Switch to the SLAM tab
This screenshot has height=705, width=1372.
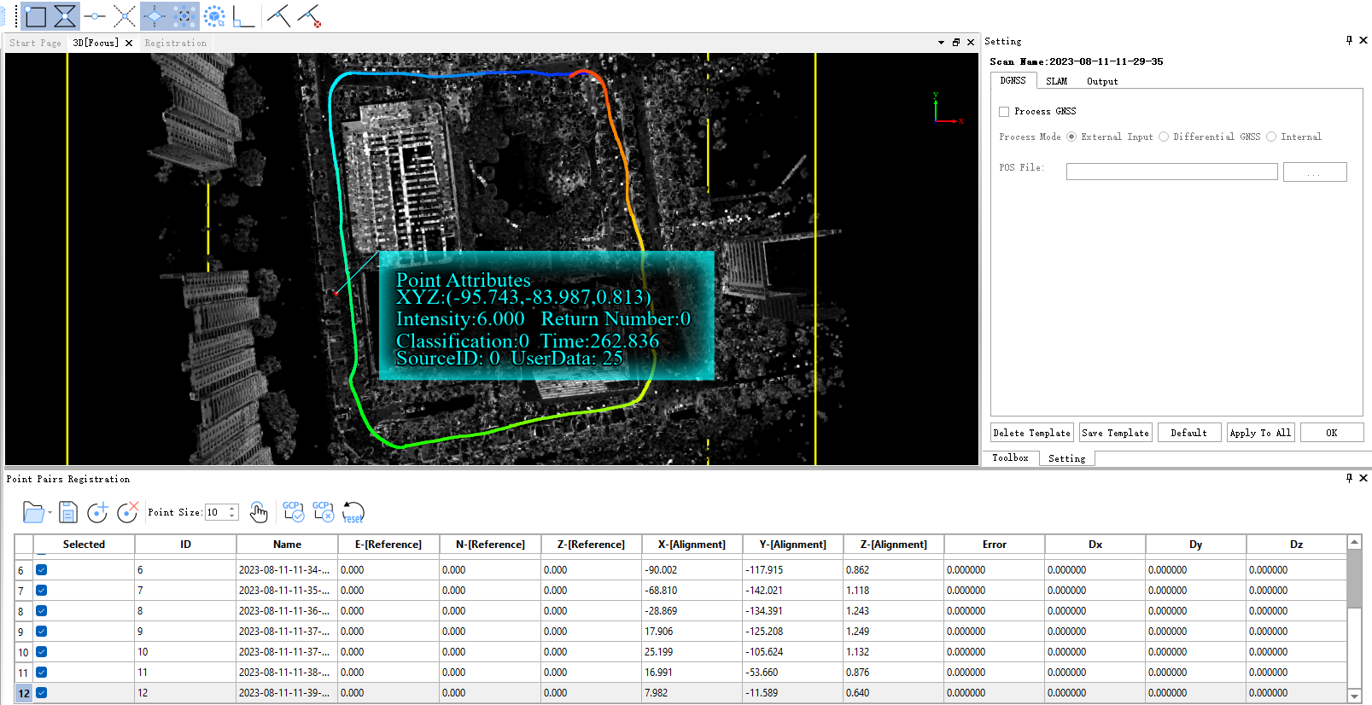(1056, 81)
